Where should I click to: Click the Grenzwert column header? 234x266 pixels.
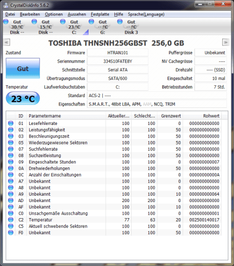(170, 116)
